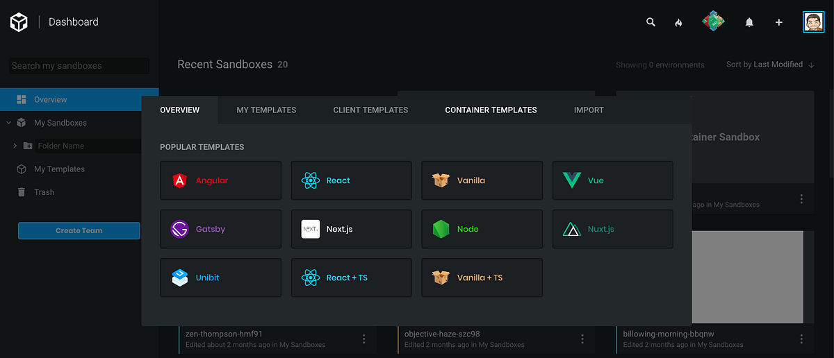
Task: Click the flame explore icon
Action: point(679,22)
